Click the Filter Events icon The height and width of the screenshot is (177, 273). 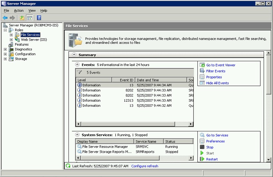(x=202, y=71)
